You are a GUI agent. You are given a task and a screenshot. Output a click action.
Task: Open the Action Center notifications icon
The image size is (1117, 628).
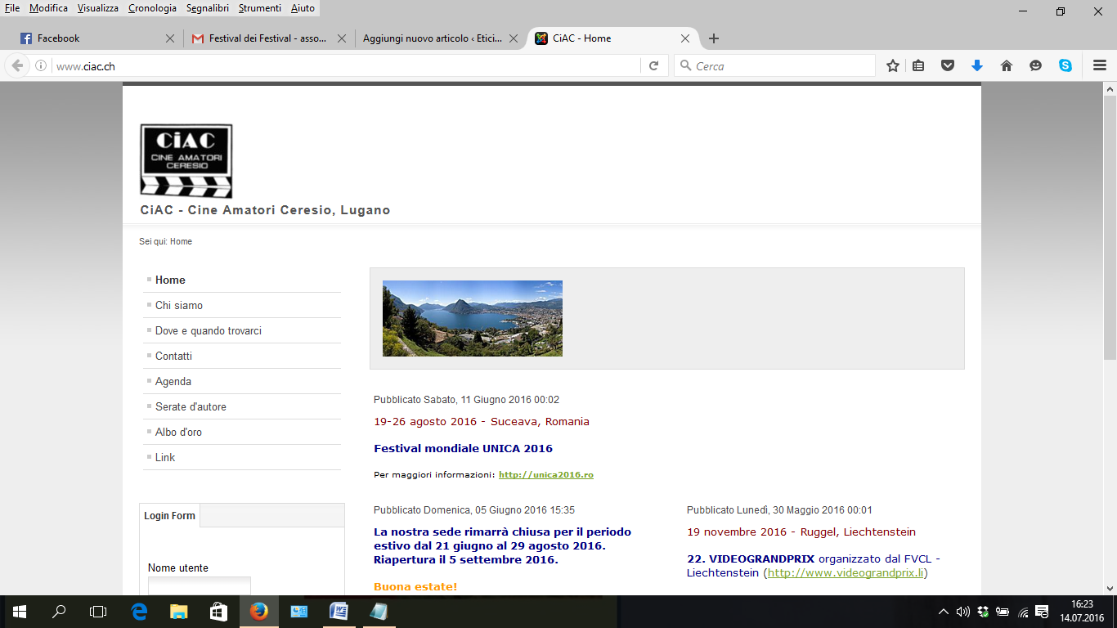(x=1043, y=612)
